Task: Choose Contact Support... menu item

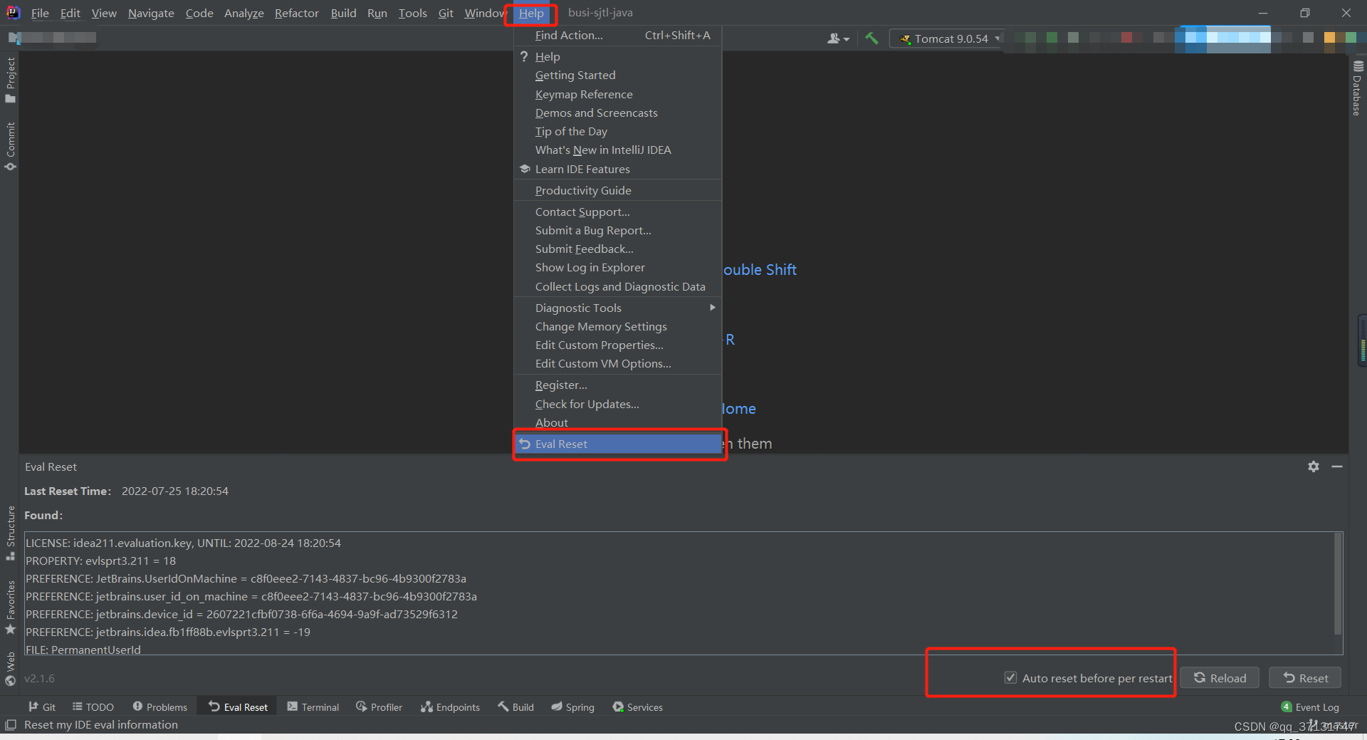Action: point(618,212)
